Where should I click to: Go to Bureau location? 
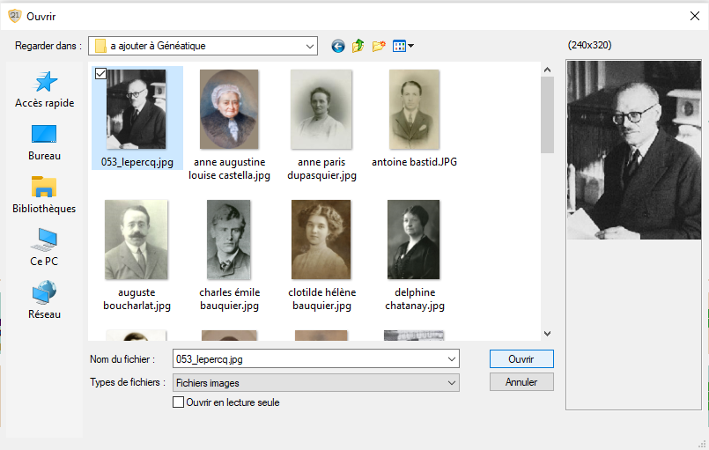click(44, 143)
